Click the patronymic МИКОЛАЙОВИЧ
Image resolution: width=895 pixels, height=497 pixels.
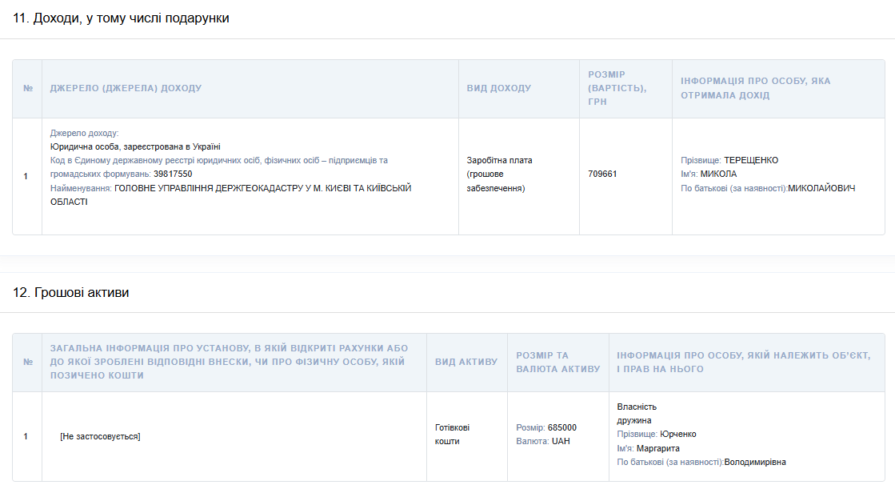[x=821, y=188]
